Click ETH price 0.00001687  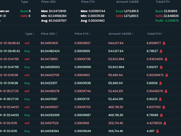click(82, 115)
